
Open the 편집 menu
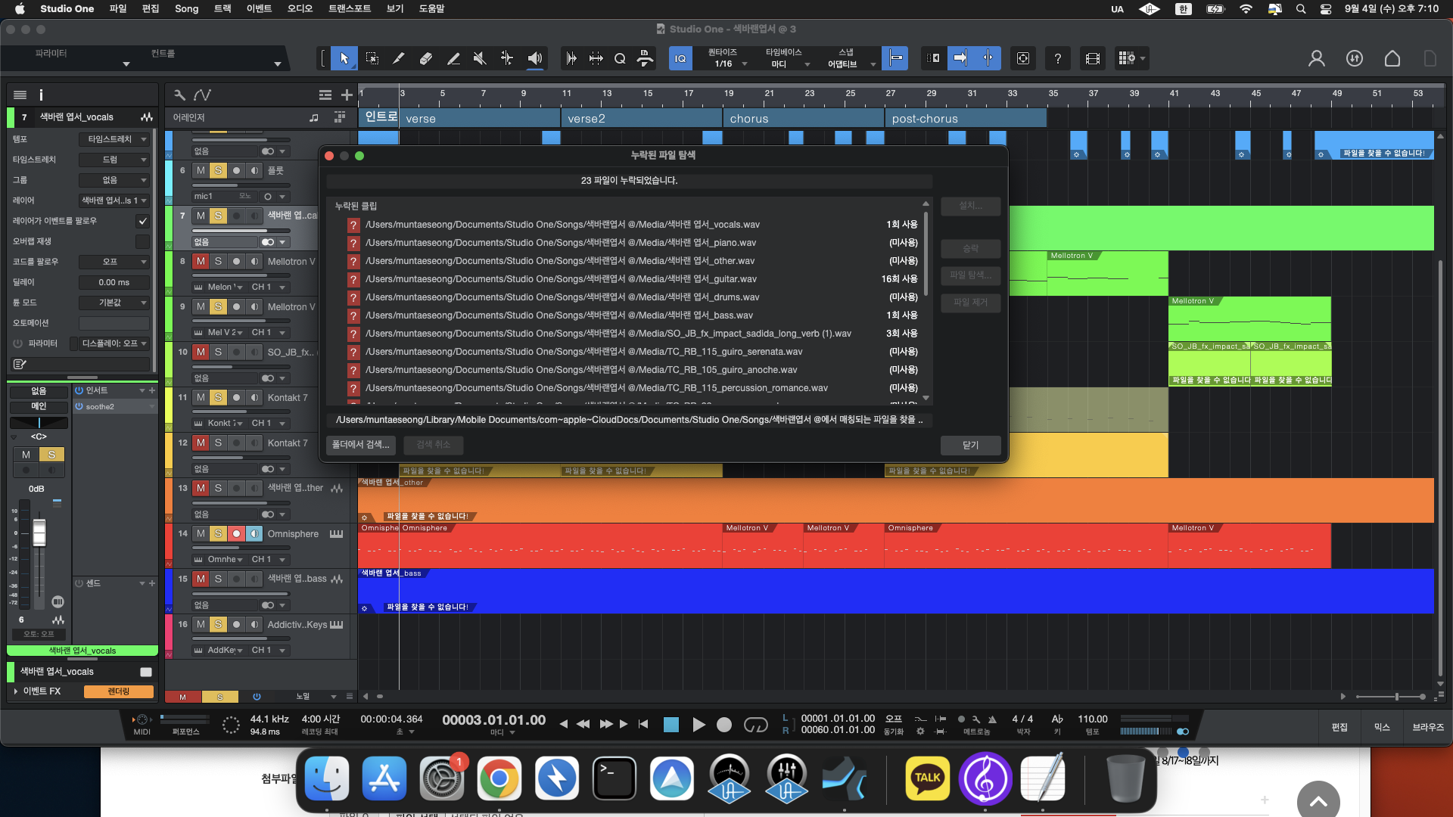point(151,8)
